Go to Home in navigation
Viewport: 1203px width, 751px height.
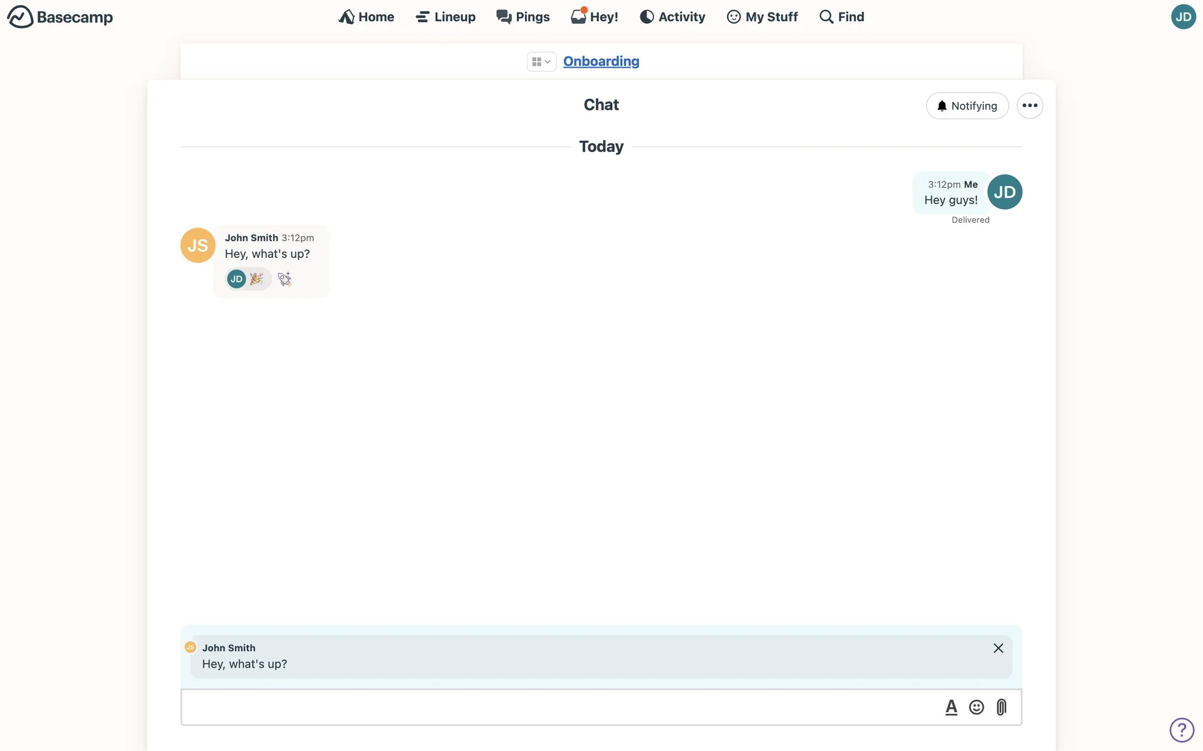coord(367,17)
